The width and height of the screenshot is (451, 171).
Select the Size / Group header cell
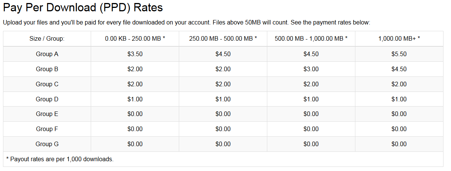pyautogui.click(x=47, y=38)
